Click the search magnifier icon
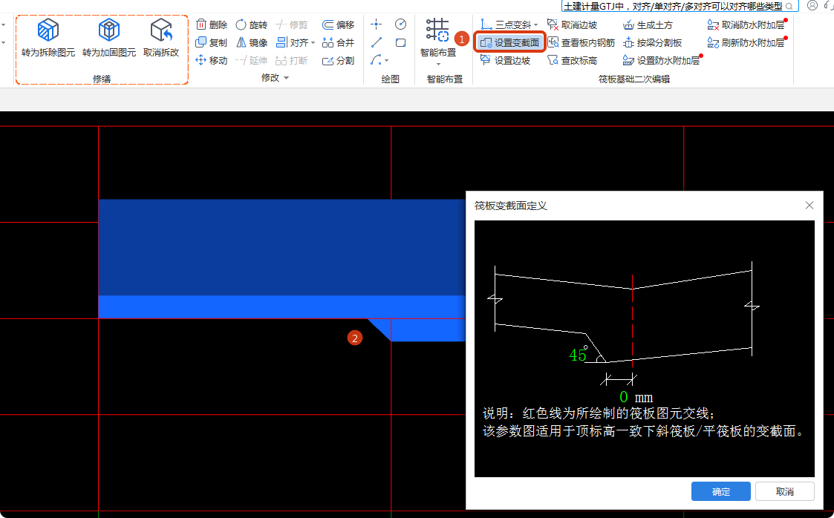 pyautogui.click(x=789, y=7)
